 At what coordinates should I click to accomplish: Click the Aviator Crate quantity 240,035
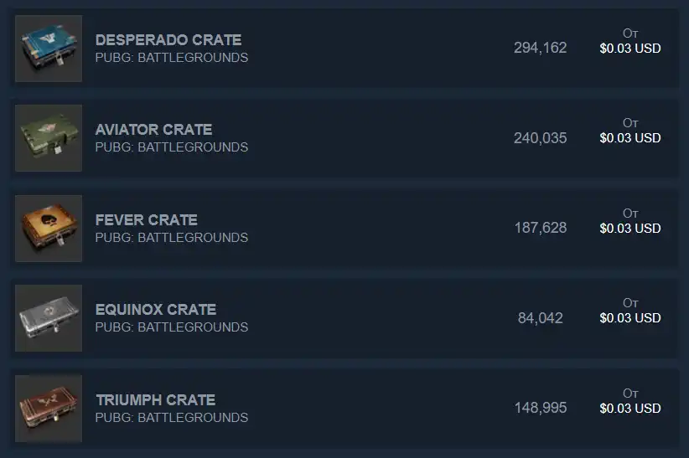click(540, 138)
